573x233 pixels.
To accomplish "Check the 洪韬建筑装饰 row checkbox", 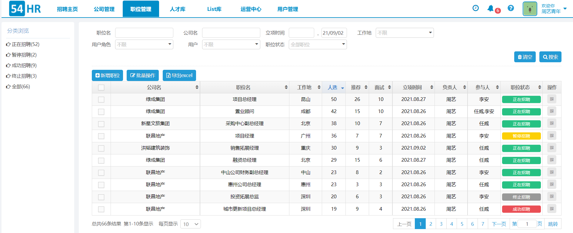I will (x=101, y=148).
